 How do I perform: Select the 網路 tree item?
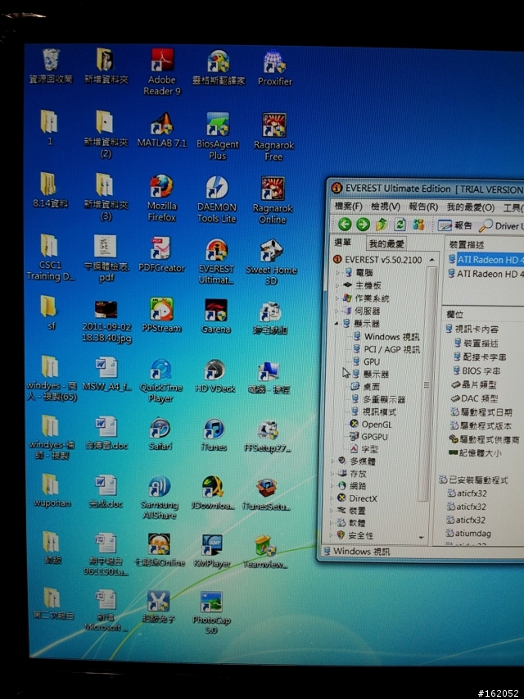[x=353, y=485]
